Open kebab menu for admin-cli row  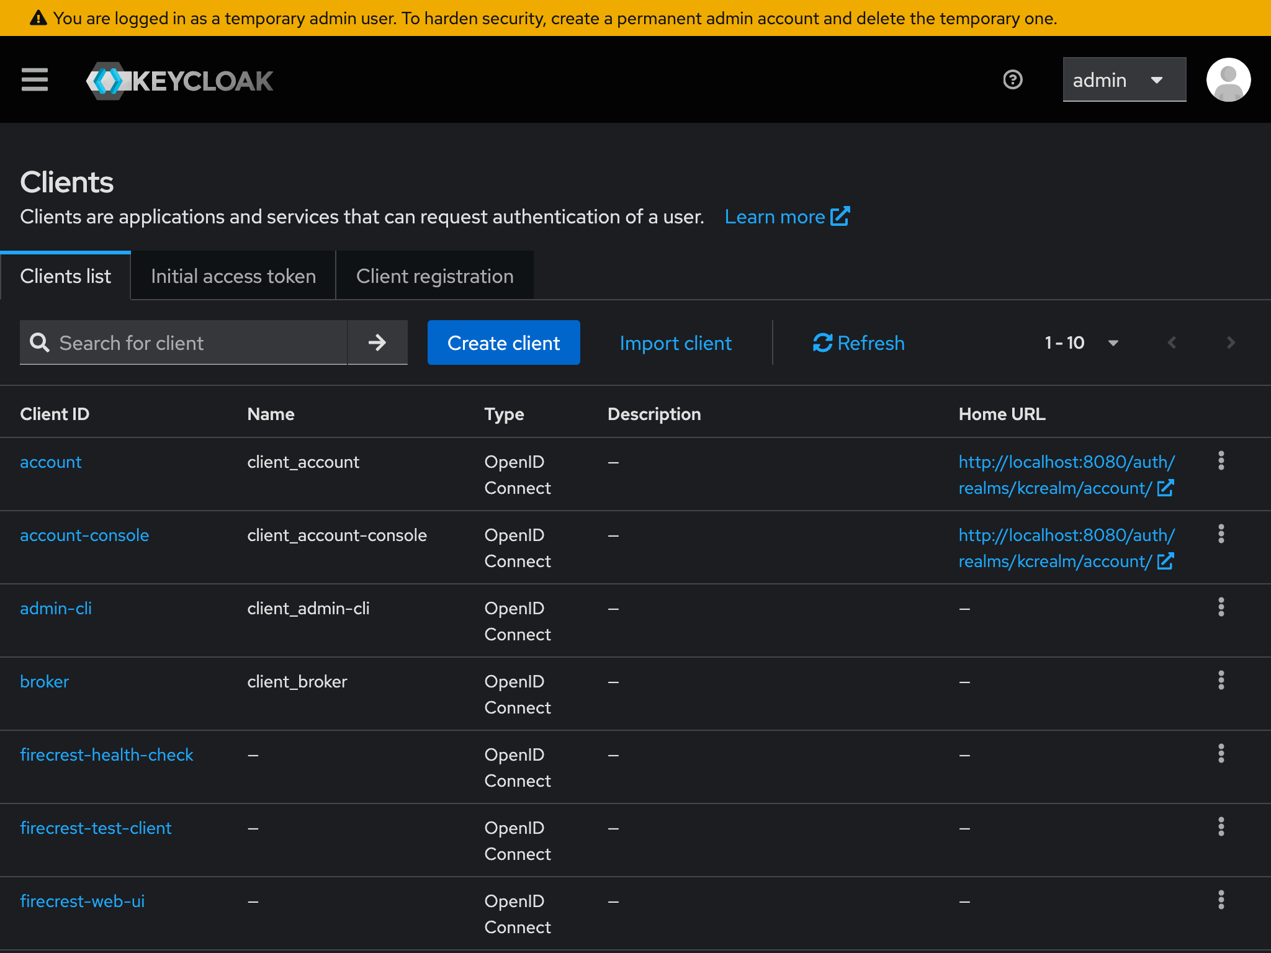coord(1221,607)
